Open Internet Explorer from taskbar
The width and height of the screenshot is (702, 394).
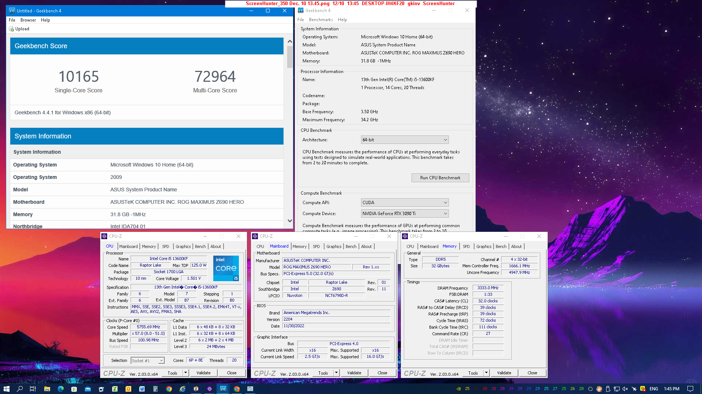[x=183, y=389]
